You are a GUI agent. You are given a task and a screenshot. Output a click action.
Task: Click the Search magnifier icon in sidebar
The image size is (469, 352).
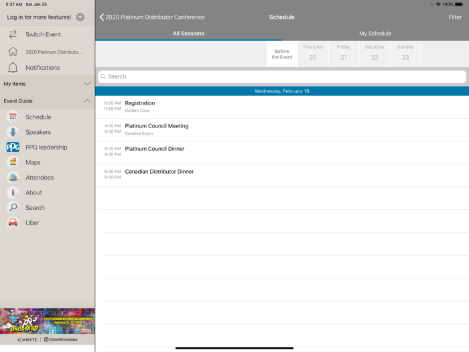[13, 207]
